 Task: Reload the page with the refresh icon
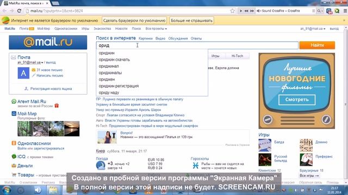pyautogui.click(x=20, y=11)
